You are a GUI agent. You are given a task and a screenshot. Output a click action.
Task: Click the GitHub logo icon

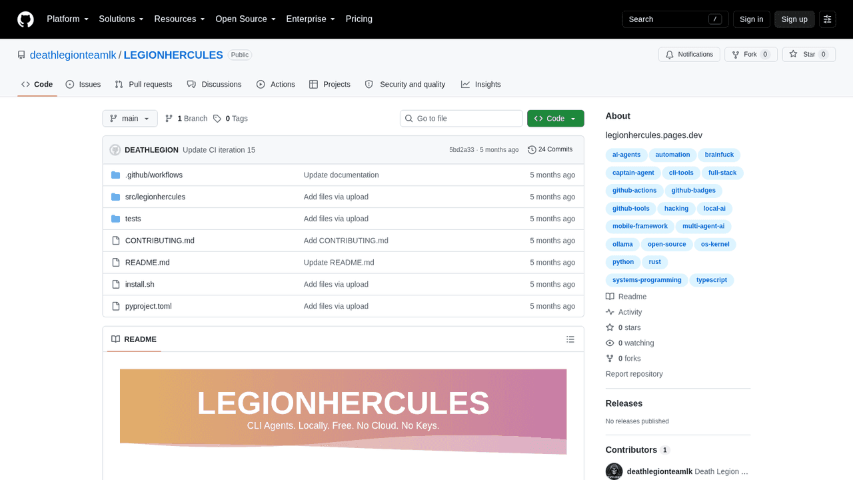tap(25, 19)
